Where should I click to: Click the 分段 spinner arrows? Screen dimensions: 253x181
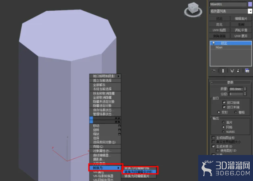[245, 94]
